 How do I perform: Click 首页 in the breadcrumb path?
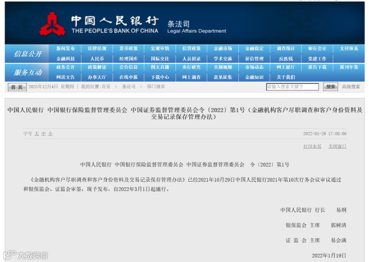click(106, 86)
